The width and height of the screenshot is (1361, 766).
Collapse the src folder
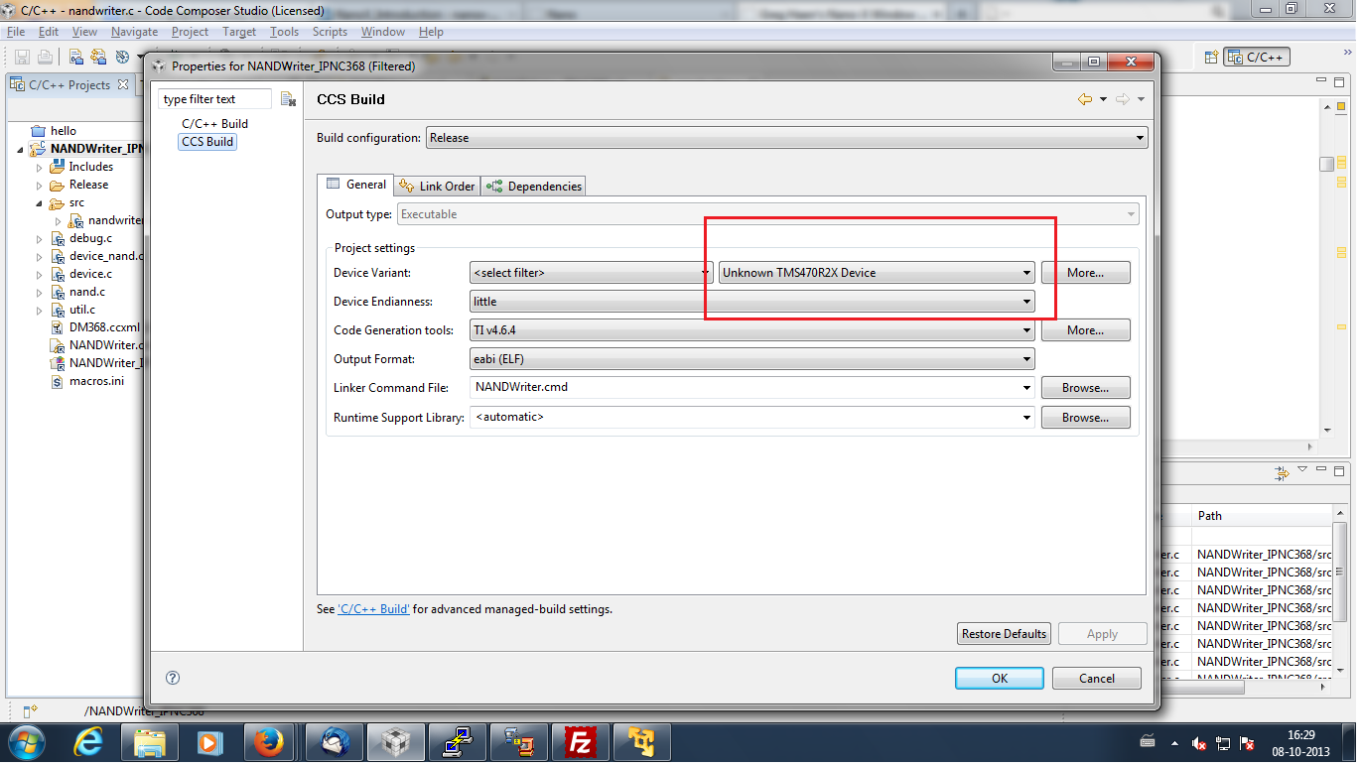(40, 202)
